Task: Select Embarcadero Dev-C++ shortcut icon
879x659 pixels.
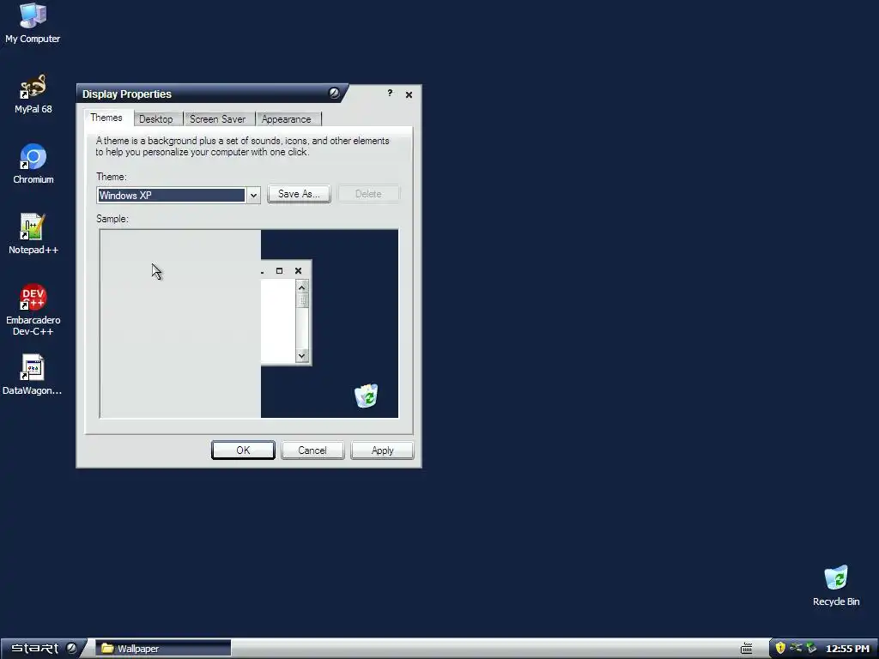Action: [33, 310]
